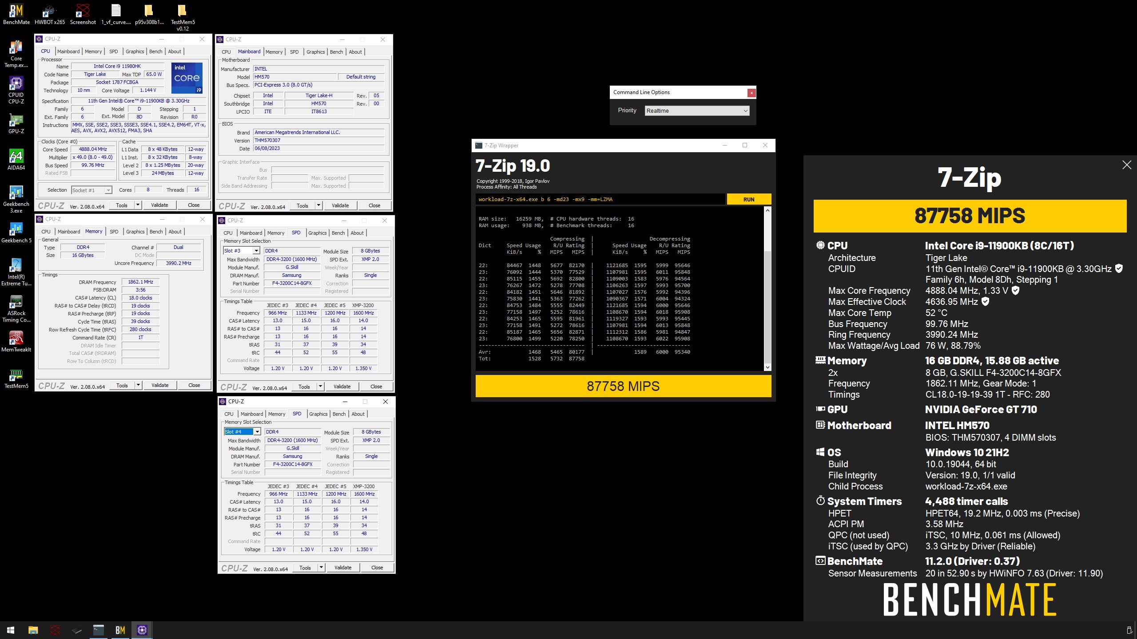Click the terminal window taskbar icon
Image resolution: width=1137 pixels, height=639 pixels.
pyautogui.click(x=98, y=630)
